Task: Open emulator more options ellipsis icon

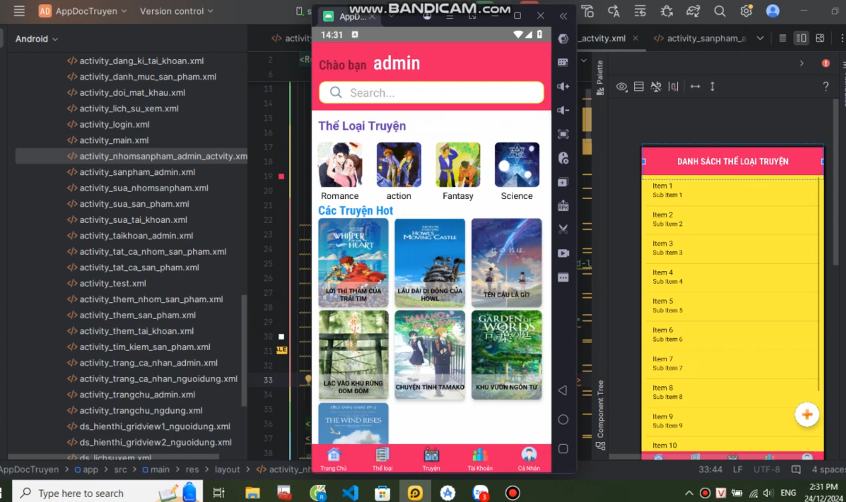Action: pos(563,277)
